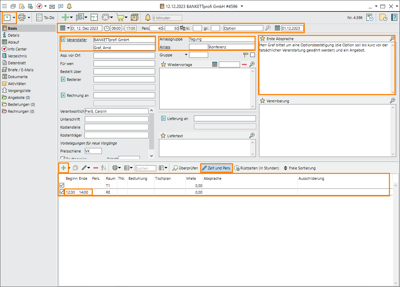Click the Erste Absprache scrollbar down arrow
400x287 pixels.
click(x=393, y=92)
